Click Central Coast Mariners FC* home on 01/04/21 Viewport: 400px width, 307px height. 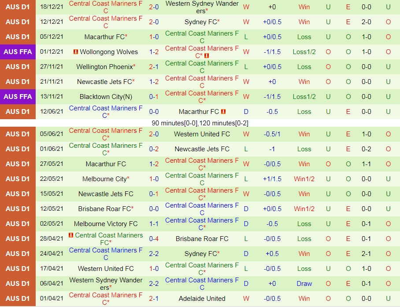tap(106, 298)
